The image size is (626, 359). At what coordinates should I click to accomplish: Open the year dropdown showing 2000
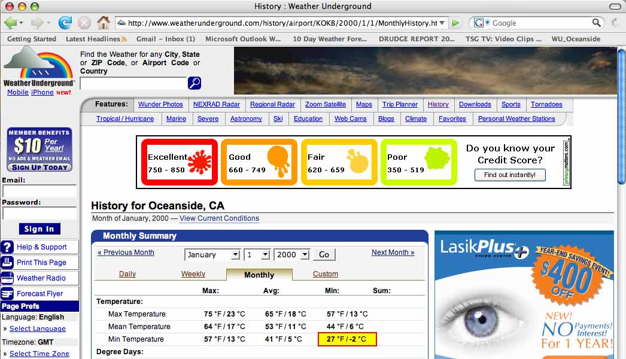[291, 254]
